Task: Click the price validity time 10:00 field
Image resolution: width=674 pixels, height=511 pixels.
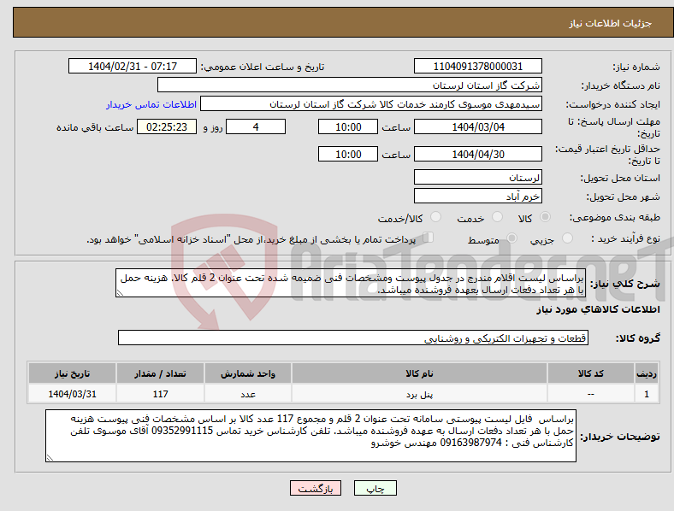Action: 348,154
